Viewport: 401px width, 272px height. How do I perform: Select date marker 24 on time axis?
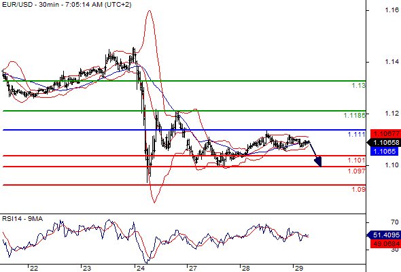click(x=140, y=268)
